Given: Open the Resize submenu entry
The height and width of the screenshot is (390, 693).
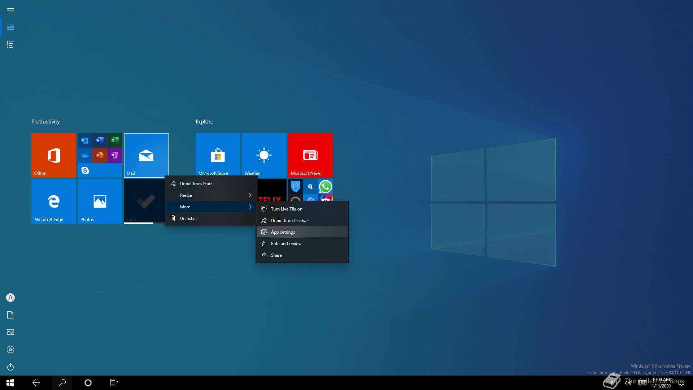Looking at the screenshot, I should coord(211,195).
